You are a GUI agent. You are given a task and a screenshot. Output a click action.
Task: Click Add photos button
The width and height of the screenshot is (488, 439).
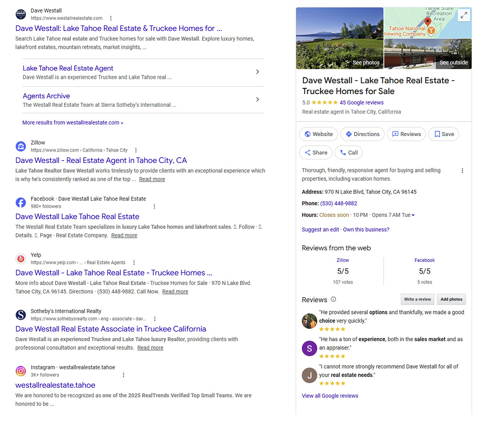click(451, 299)
